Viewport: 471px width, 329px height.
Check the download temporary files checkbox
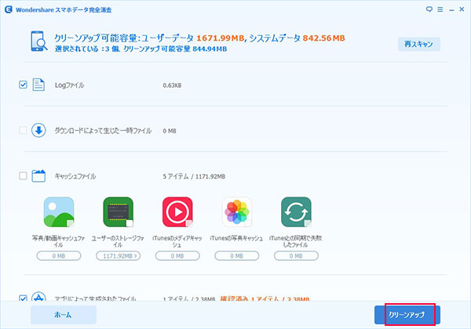click(x=23, y=130)
